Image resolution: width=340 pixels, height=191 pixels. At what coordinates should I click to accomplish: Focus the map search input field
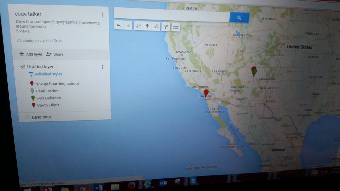pos(172,15)
